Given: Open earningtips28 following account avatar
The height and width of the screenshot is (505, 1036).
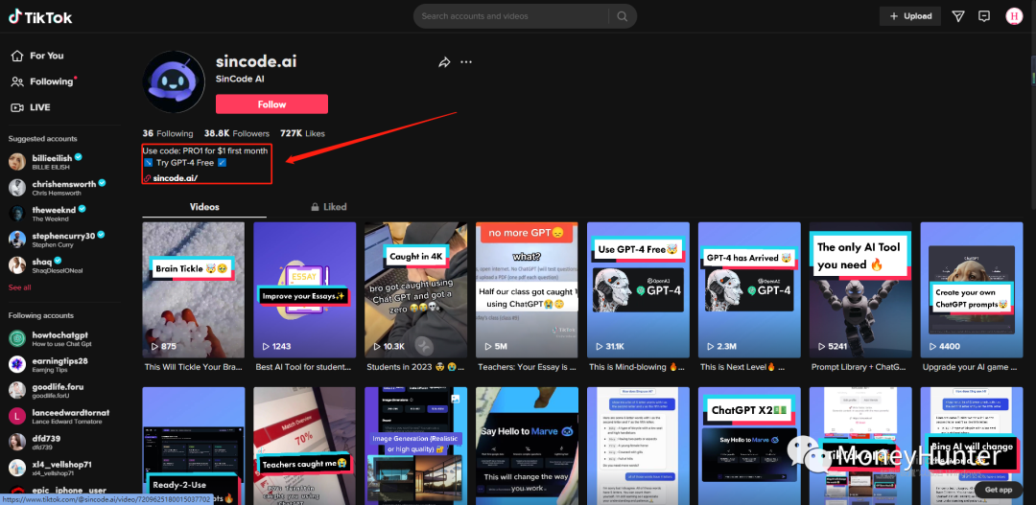Looking at the screenshot, I should coord(17,364).
